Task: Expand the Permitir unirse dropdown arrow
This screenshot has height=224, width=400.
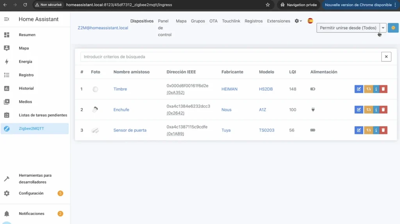Action: tap(383, 28)
